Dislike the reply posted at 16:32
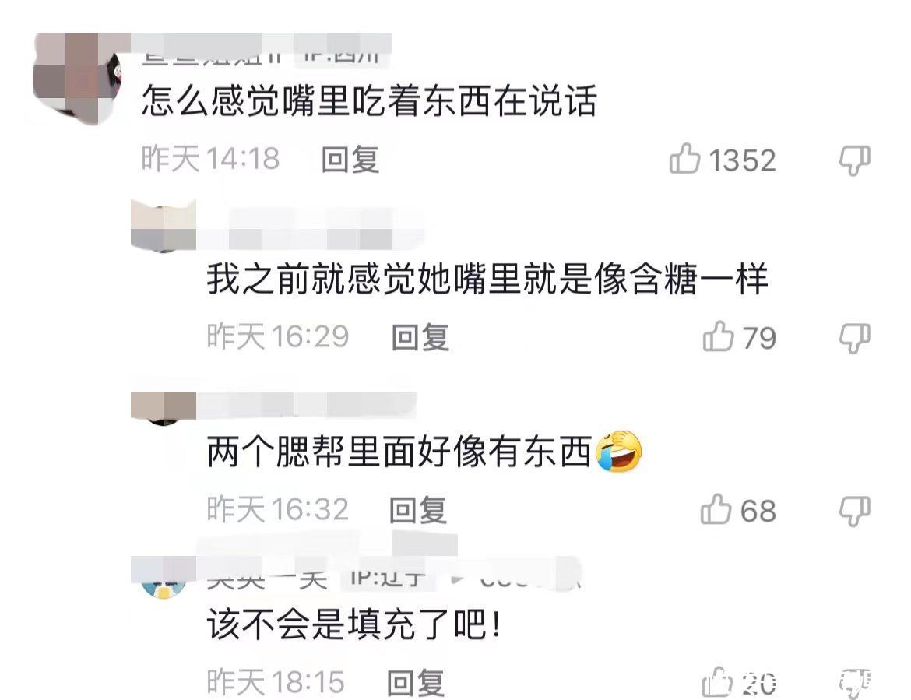The image size is (911, 700). [855, 512]
